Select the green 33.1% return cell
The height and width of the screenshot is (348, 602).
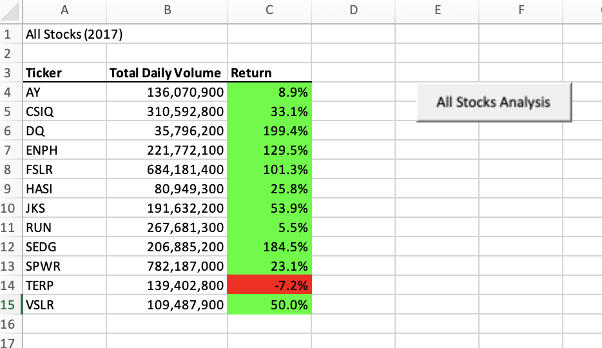point(269,111)
